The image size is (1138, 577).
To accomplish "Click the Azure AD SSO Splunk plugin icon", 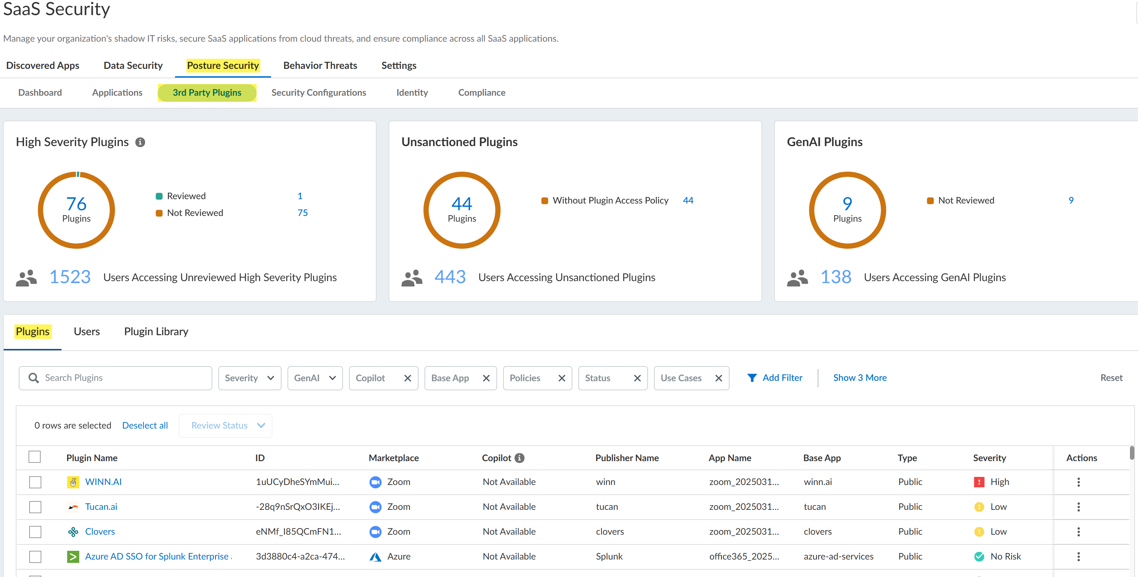I will pyautogui.click(x=73, y=557).
